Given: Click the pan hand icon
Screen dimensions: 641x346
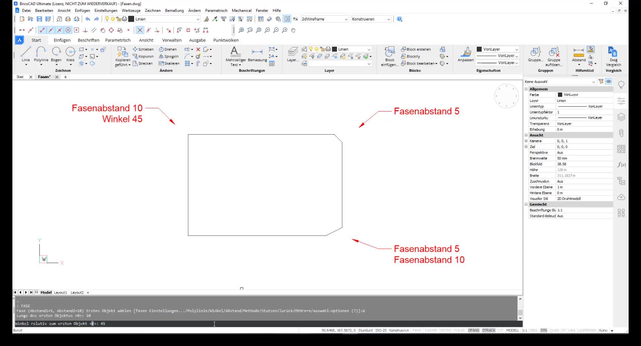Looking at the screenshot, I should pyautogui.click(x=293, y=30).
